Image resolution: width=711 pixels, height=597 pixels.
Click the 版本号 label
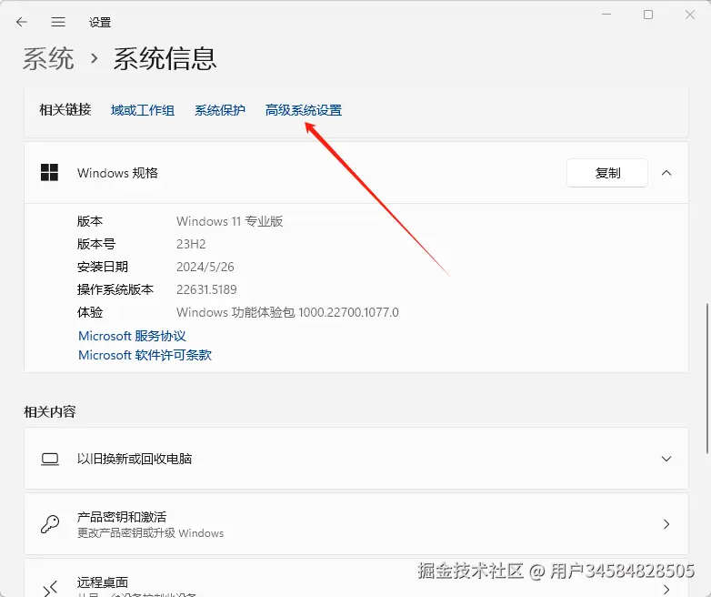[96, 244]
